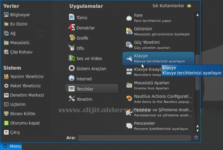Click "Güç yönetim ayarları" text
Viewport: 223px width, 150px height.
point(152,48)
